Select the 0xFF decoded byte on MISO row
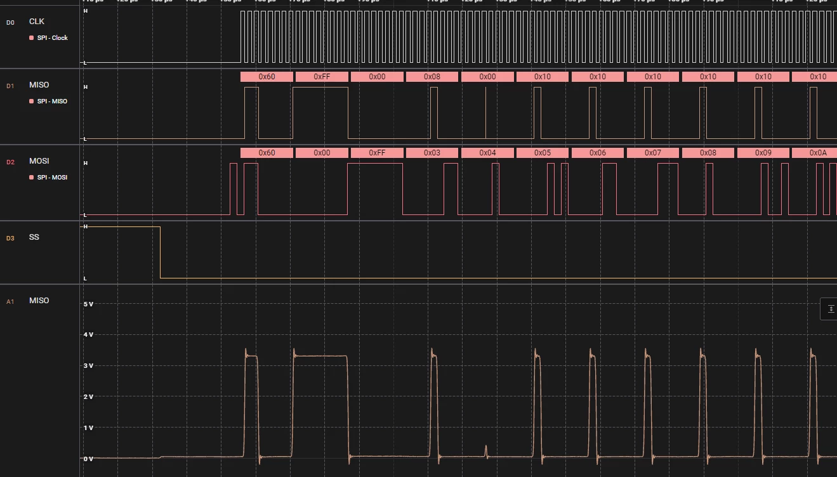The width and height of the screenshot is (837, 477). (x=322, y=77)
